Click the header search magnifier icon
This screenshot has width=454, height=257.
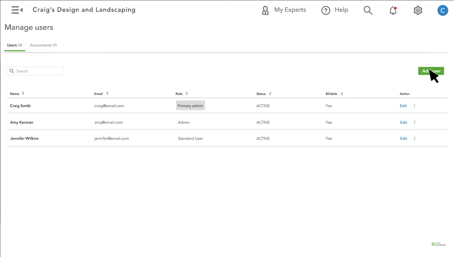[368, 10]
